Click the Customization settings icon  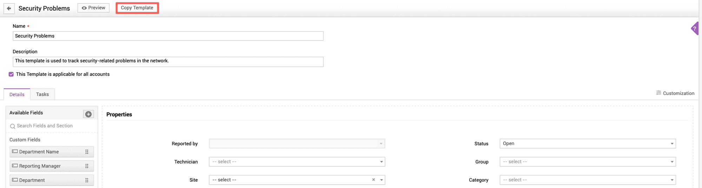(x=658, y=93)
